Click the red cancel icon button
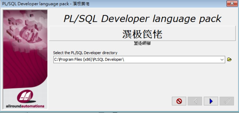239x113 pixels. [x=179, y=101]
